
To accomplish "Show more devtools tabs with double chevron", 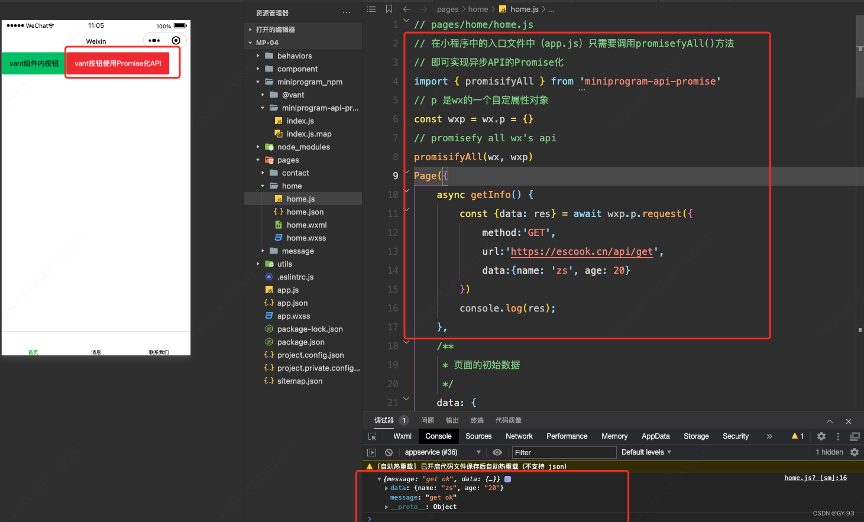I will [769, 436].
